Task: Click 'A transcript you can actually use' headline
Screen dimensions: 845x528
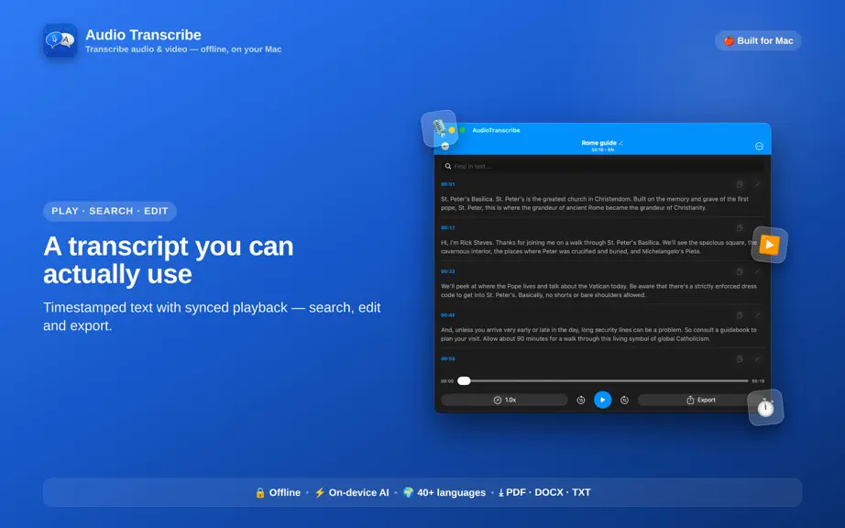Action: (168, 260)
